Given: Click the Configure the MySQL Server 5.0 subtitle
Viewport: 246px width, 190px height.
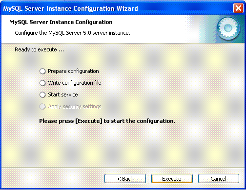Looking at the screenshot, I should (x=72, y=33).
